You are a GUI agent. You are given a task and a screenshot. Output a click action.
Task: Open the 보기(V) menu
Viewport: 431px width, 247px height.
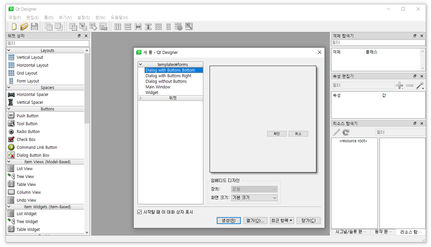point(65,17)
